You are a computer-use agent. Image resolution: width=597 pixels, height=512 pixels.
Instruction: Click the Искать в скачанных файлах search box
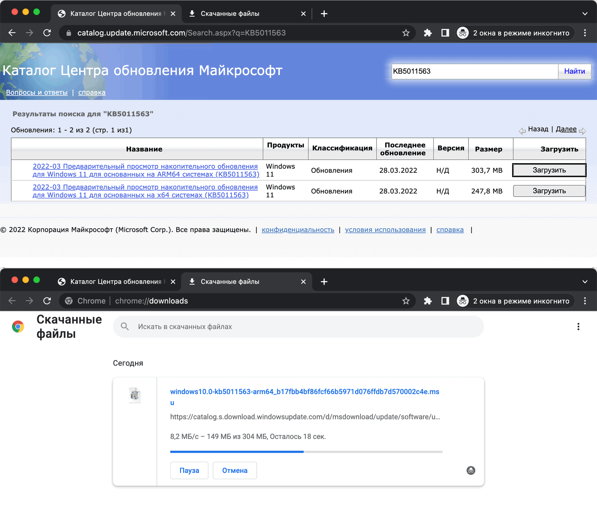pyautogui.click(x=298, y=326)
